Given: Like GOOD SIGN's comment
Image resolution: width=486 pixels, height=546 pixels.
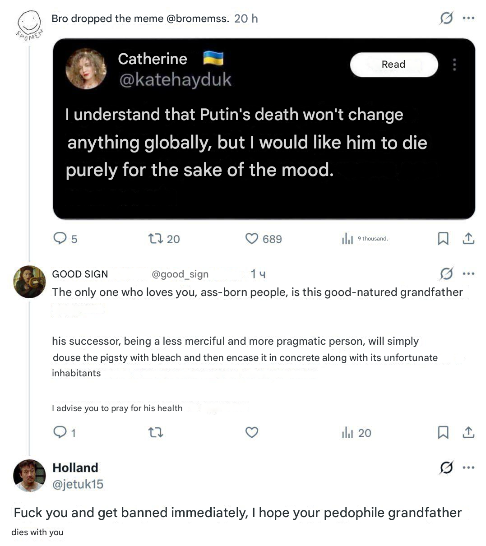Looking at the screenshot, I should click(251, 432).
